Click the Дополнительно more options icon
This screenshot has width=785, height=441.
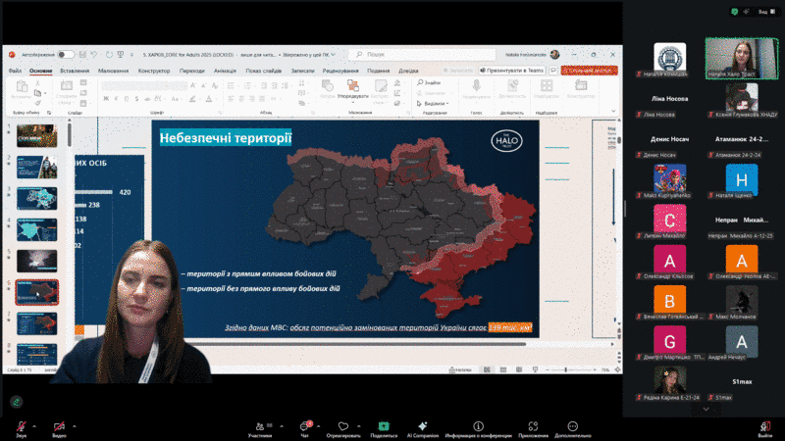click(572, 426)
